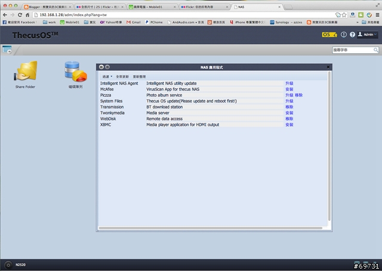Click the search magnifier icon
Screen dimensions: 382x271
376,50
